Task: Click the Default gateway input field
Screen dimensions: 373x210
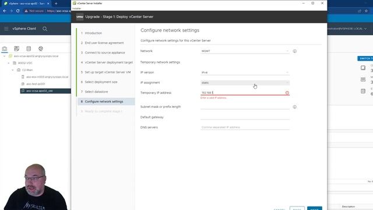Action: click(x=245, y=117)
